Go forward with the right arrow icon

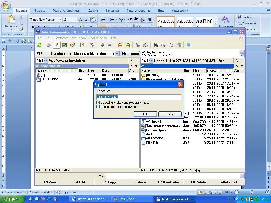click(x=110, y=45)
